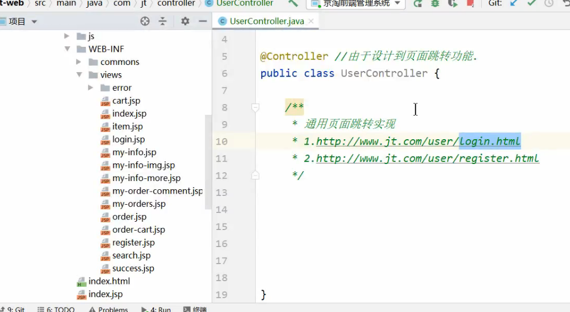Click the commons folder name
The image size is (570, 312).
pos(120,62)
